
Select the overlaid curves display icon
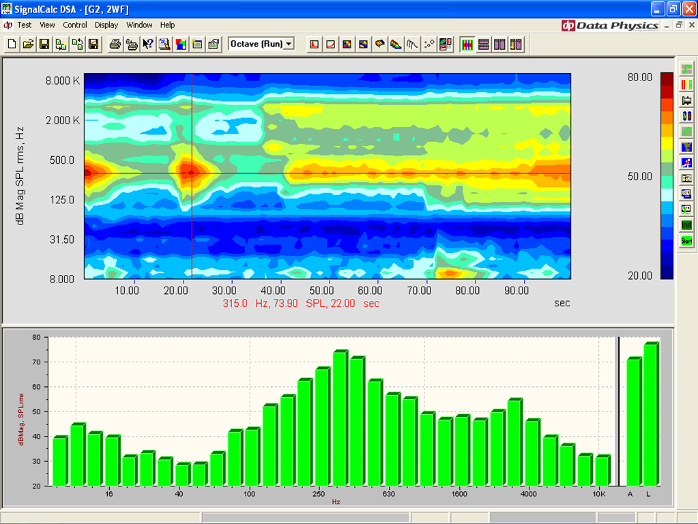(x=412, y=44)
